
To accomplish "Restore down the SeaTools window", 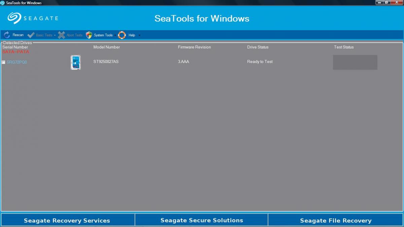I will [x=386, y=2].
